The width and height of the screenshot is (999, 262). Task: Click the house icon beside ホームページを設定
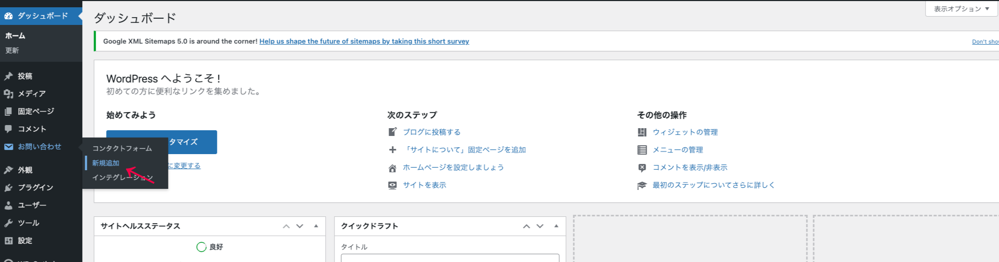pyautogui.click(x=393, y=168)
